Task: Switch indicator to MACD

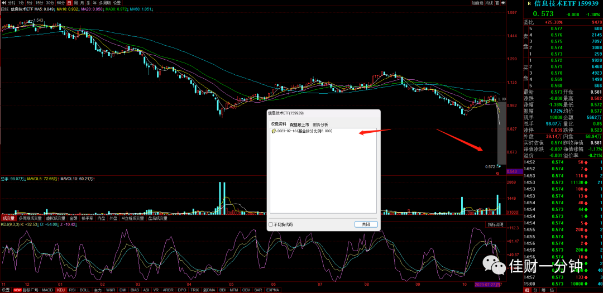Action: pos(47,290)
